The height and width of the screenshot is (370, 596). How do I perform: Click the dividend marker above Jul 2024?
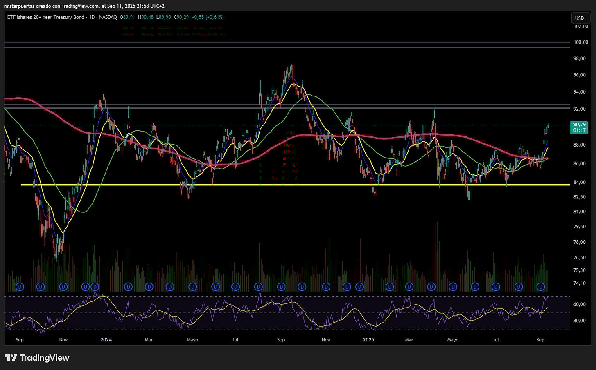tap(235, 287)
